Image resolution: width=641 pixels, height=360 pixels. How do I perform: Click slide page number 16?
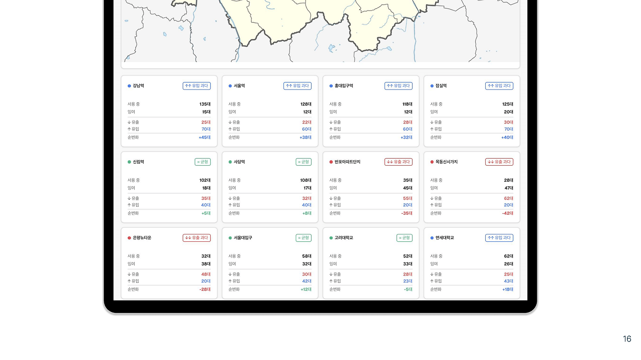pos(627,339)
